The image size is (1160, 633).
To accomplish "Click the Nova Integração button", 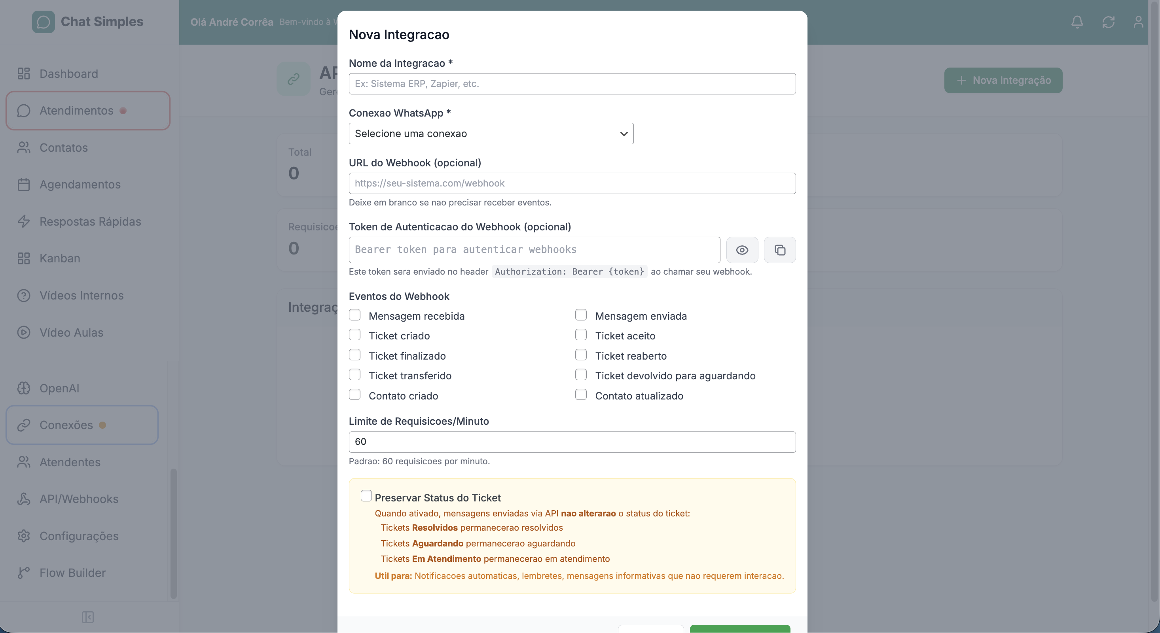I will 1003,80.
